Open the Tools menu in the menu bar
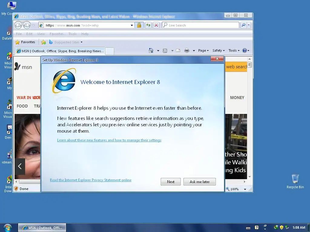This screenshot has height=232, width=310. tap(72, 34)
